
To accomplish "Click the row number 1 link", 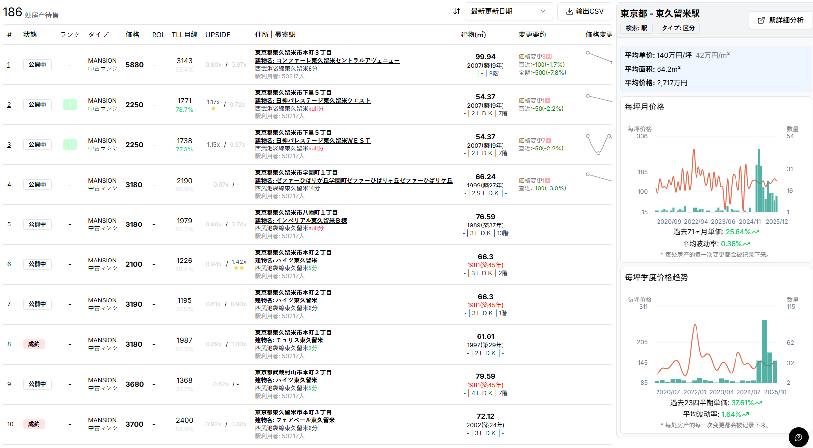I will 9,64.
